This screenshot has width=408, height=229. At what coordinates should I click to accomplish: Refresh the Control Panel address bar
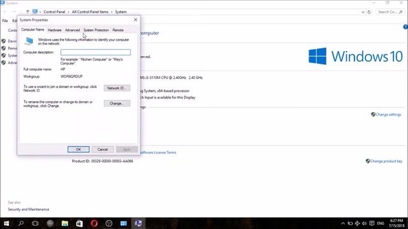click(369, 12)
